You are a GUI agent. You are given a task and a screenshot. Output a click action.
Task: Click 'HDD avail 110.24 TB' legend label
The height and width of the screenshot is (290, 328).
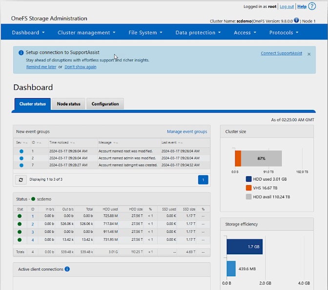pos(271,197)
